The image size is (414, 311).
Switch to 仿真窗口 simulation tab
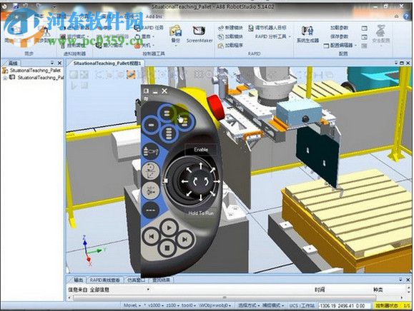coord(136,280)
